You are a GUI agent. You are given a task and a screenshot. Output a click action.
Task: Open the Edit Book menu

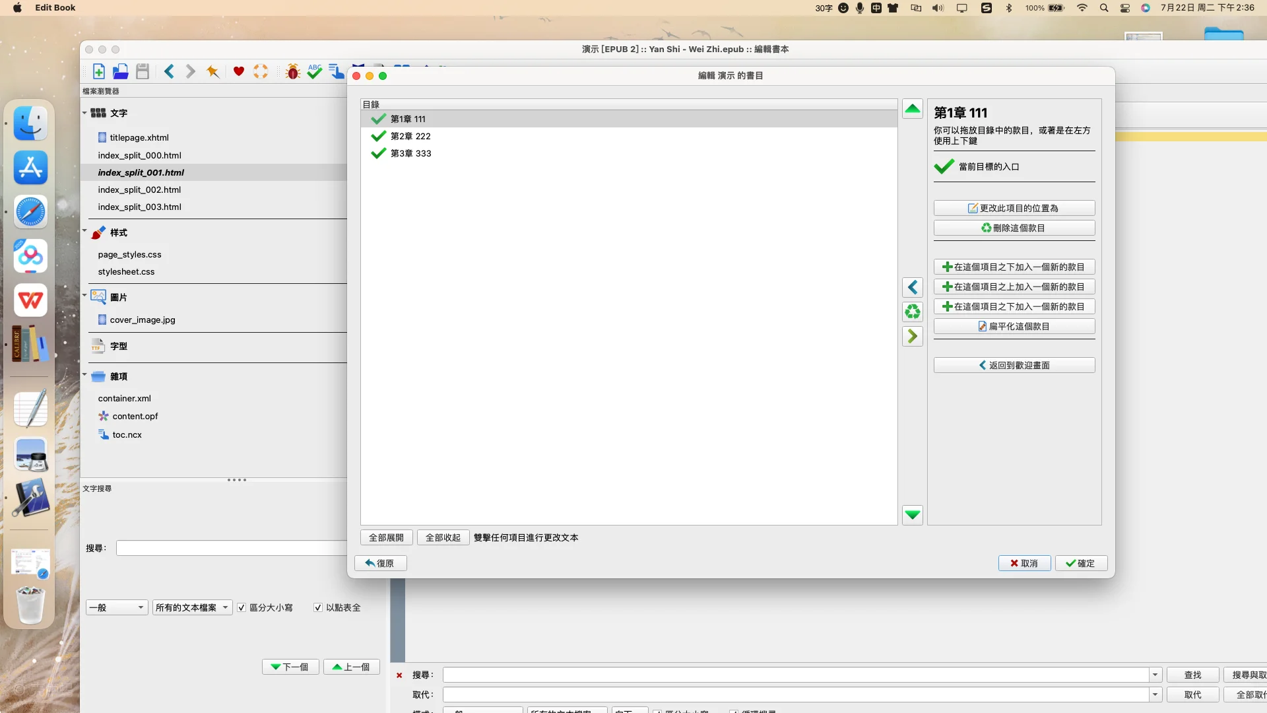coord(55,8)
